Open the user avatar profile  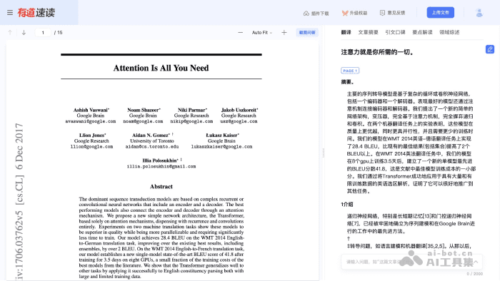pos(479,13)
